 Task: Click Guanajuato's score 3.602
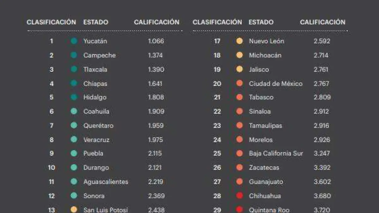[x=322, y=182]
